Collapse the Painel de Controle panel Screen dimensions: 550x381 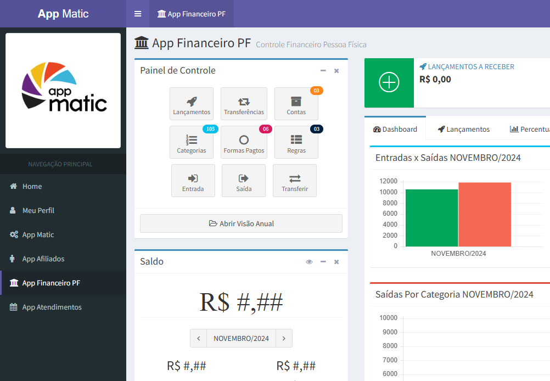click(x=323, y=71)
